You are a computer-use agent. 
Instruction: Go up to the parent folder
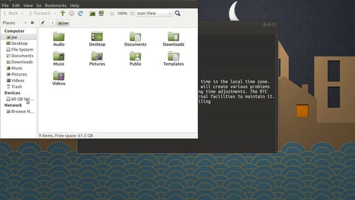click(63, 13)
